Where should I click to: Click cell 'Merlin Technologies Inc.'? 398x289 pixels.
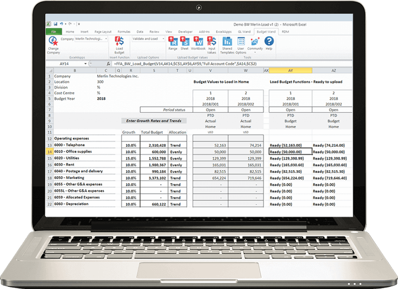[118, 76]
